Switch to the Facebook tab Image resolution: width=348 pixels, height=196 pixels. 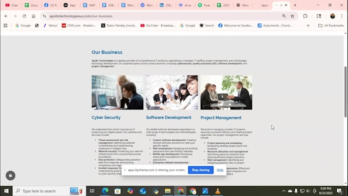click(x=51, y=5)
